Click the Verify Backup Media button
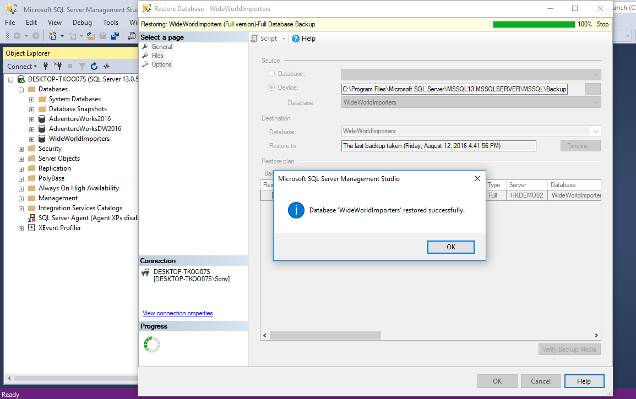The height and width of the screenshot is (399, 636). click(569, 349)
